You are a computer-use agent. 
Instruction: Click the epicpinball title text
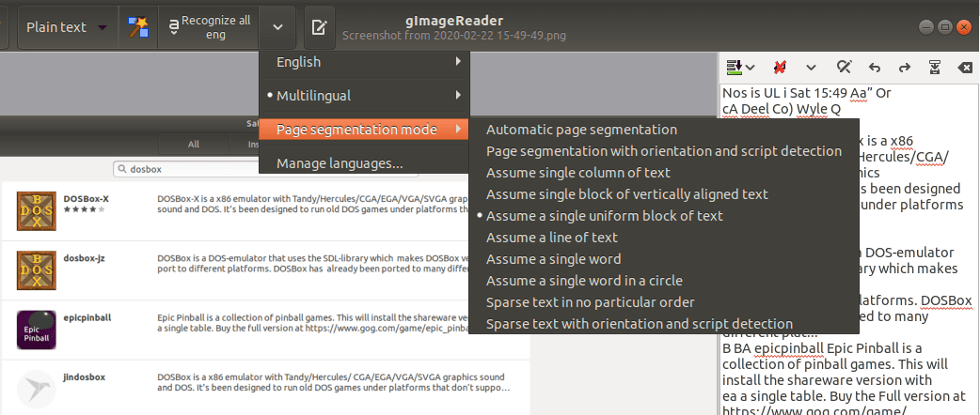87,317
